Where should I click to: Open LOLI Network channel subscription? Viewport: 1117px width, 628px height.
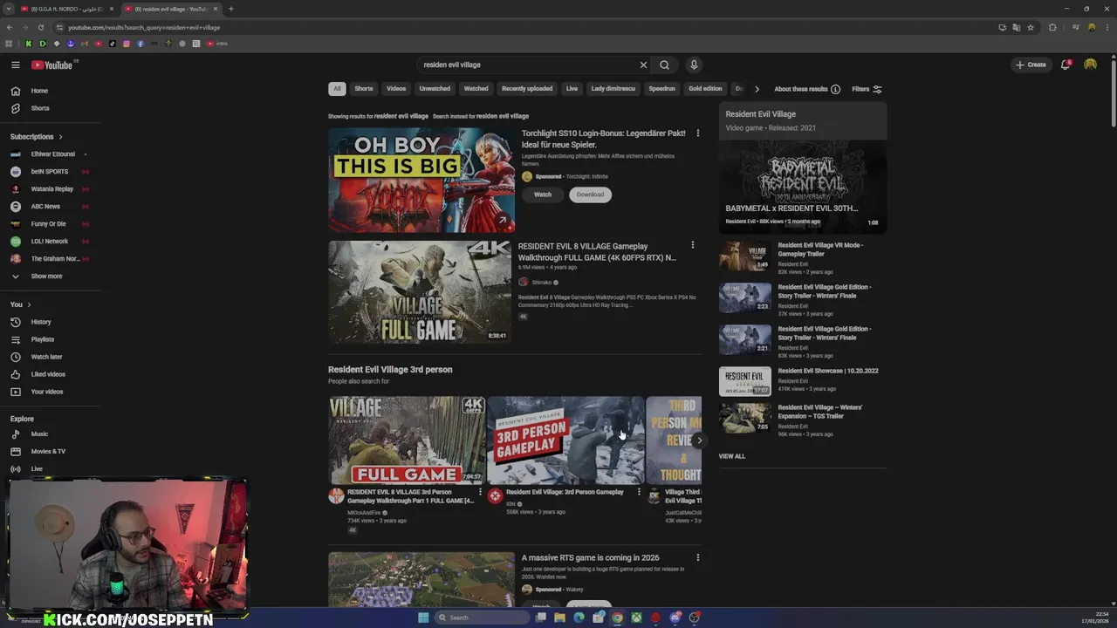tap(49, 241)
